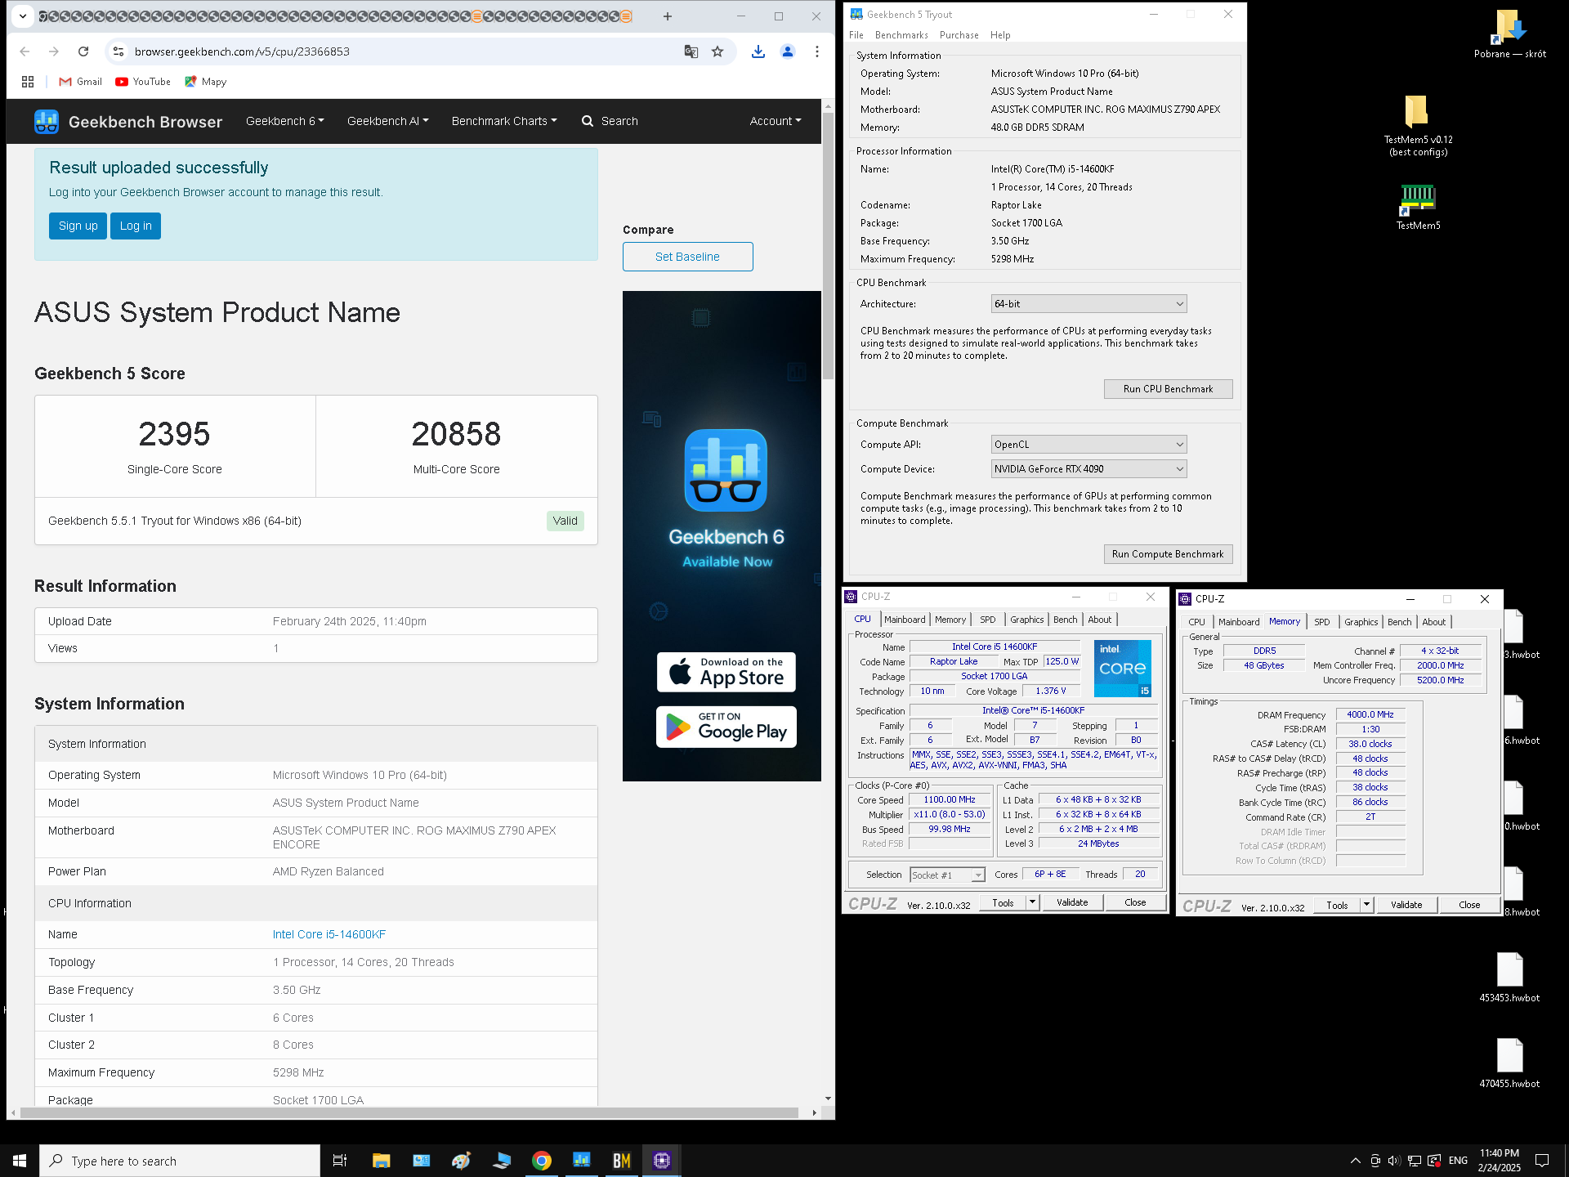Click the horizontal scrollbar of the Chrome page
This screenshot has width=1569, height=1177.
tap(409, 1112)
